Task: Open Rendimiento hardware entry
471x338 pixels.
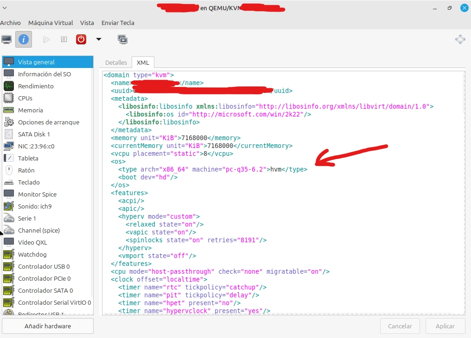Action: pos(48,86)
